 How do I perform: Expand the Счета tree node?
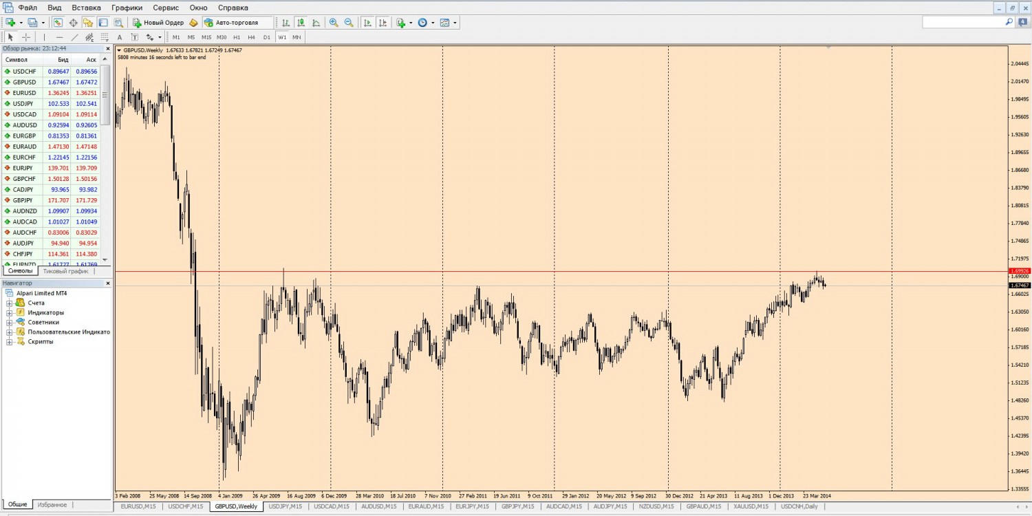[x=10, y=303]
